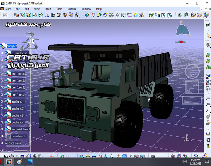Viewport: 211px width, 166px height.
Task: Select the Constraints label in the tree
Action: tap(19, 136)
